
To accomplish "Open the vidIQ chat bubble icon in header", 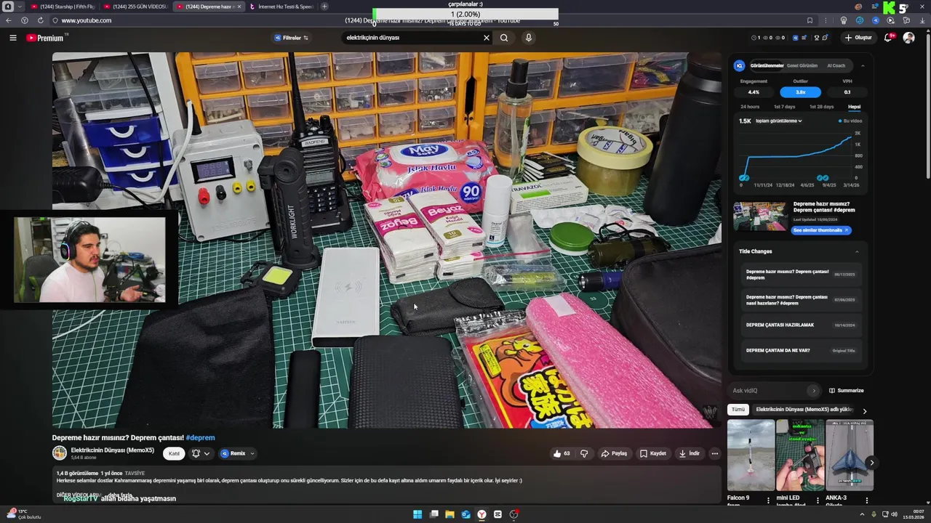I will point(826,38).
